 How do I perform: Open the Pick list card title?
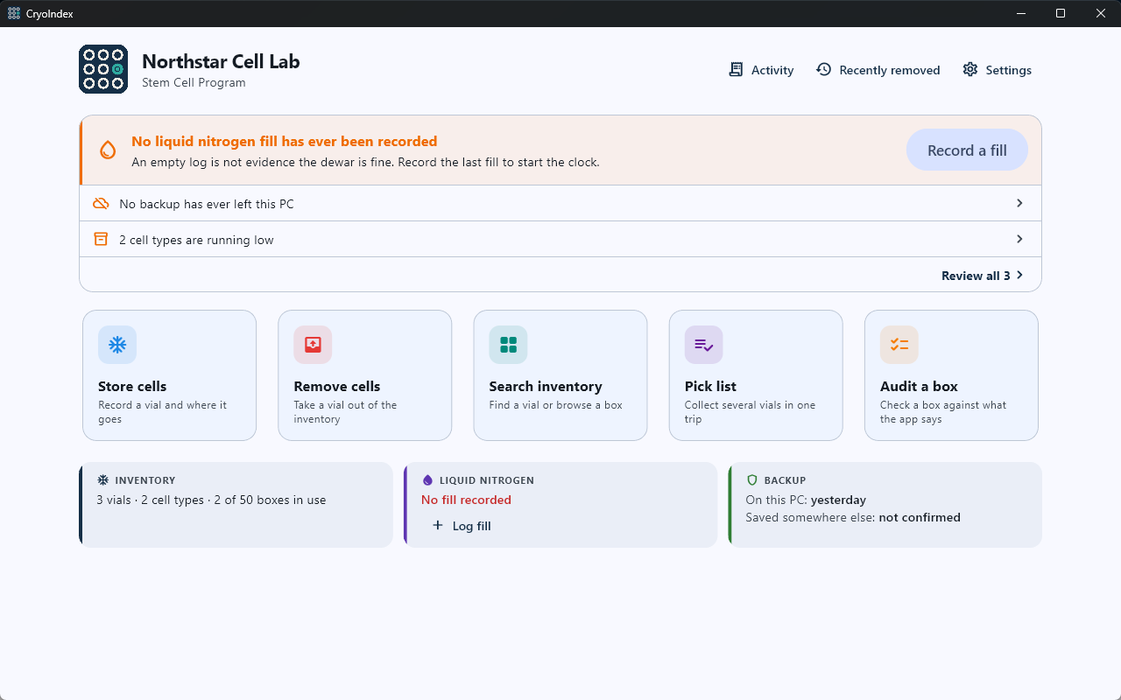pos(710,386)
